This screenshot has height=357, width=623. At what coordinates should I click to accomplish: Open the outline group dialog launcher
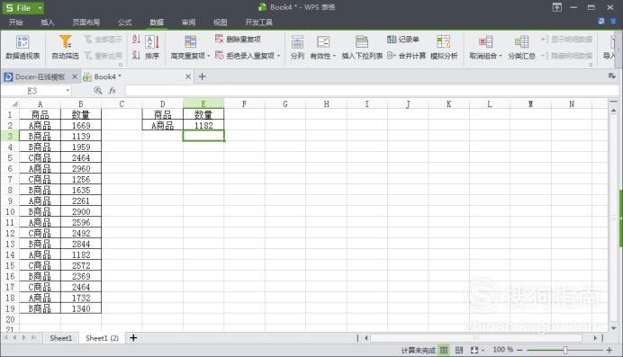[x=591, y=65]
